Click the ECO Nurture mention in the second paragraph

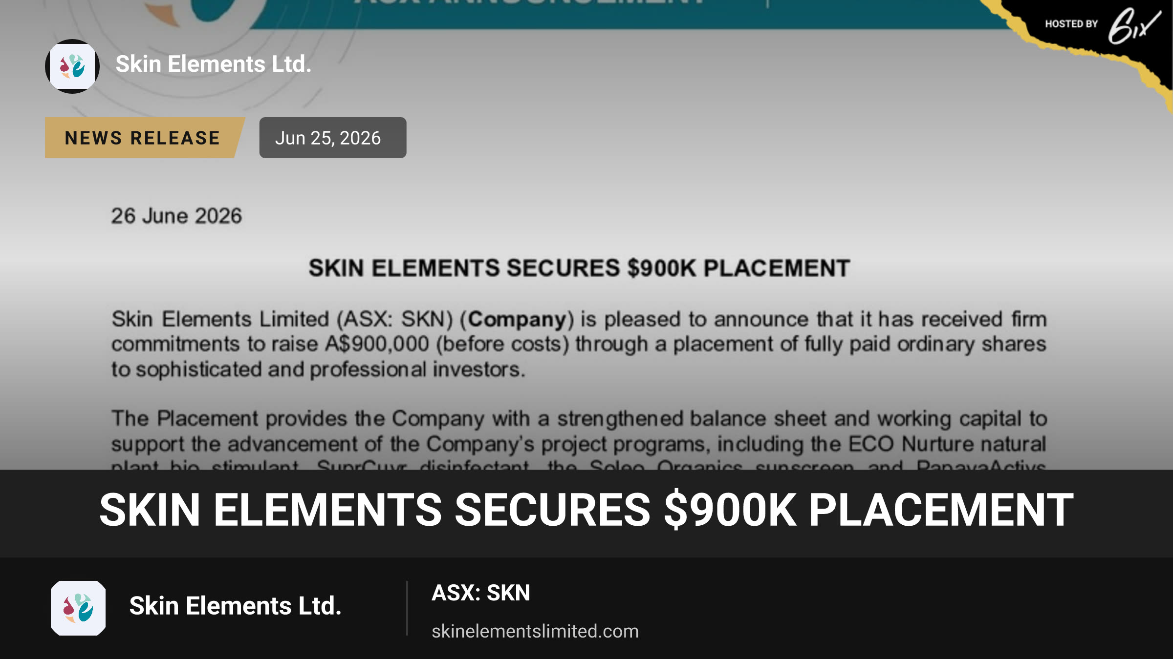click(x=912, y=444)
